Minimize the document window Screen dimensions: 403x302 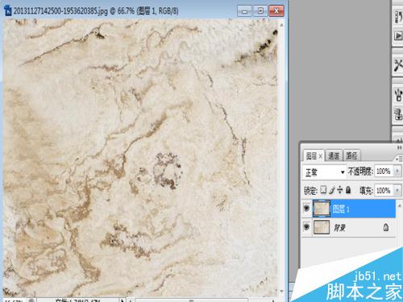click(x=244, y=11)
